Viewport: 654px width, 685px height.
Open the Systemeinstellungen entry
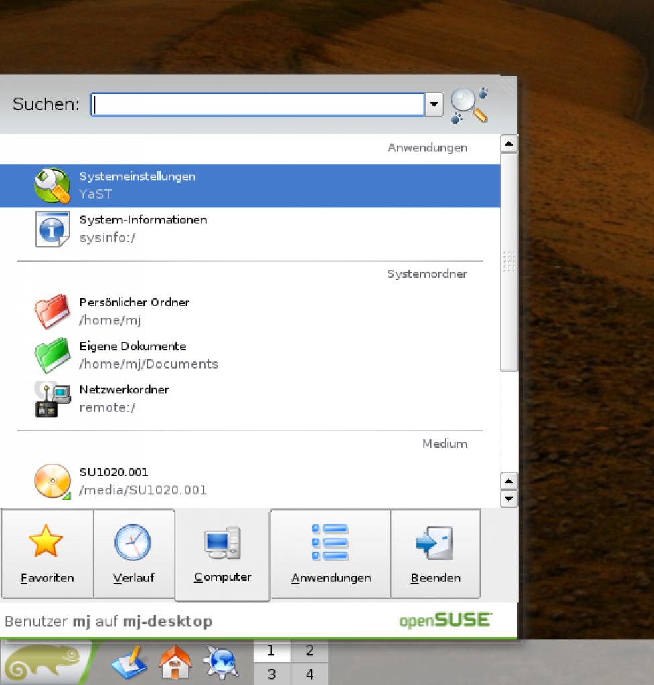250,186
